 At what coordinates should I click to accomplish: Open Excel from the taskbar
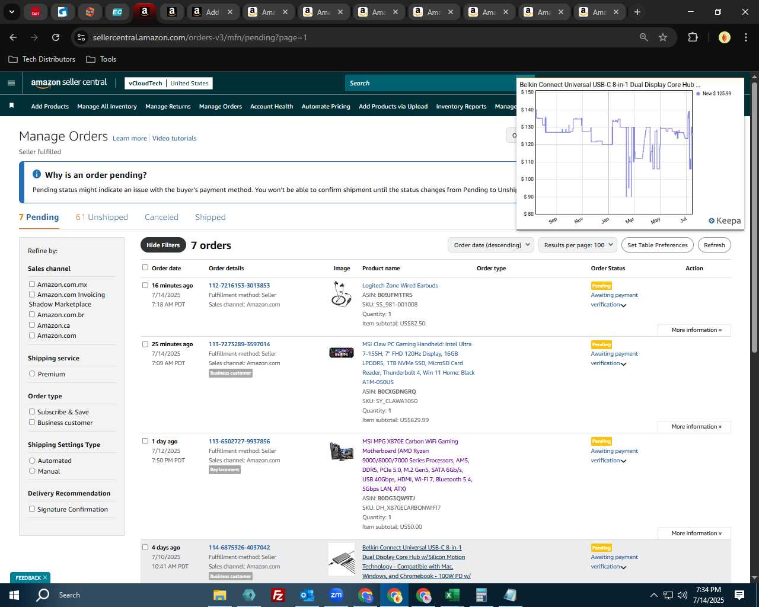click(x=452, y=595)
